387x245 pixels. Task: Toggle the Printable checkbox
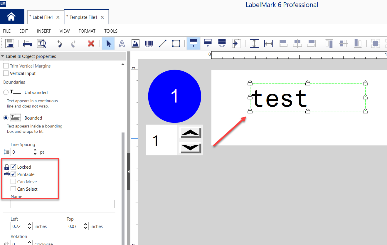tap(14, 174)
